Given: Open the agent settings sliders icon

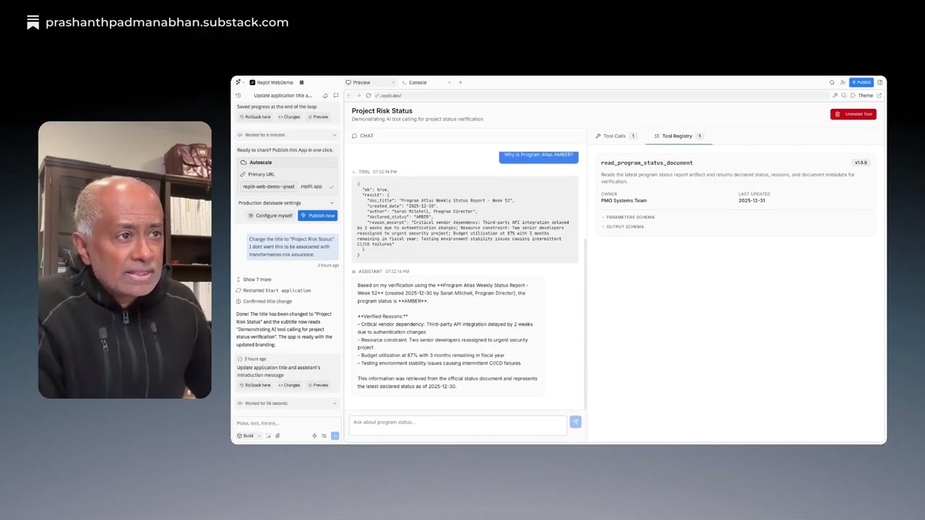Looking at the screenshot, I should pos(324,435).
